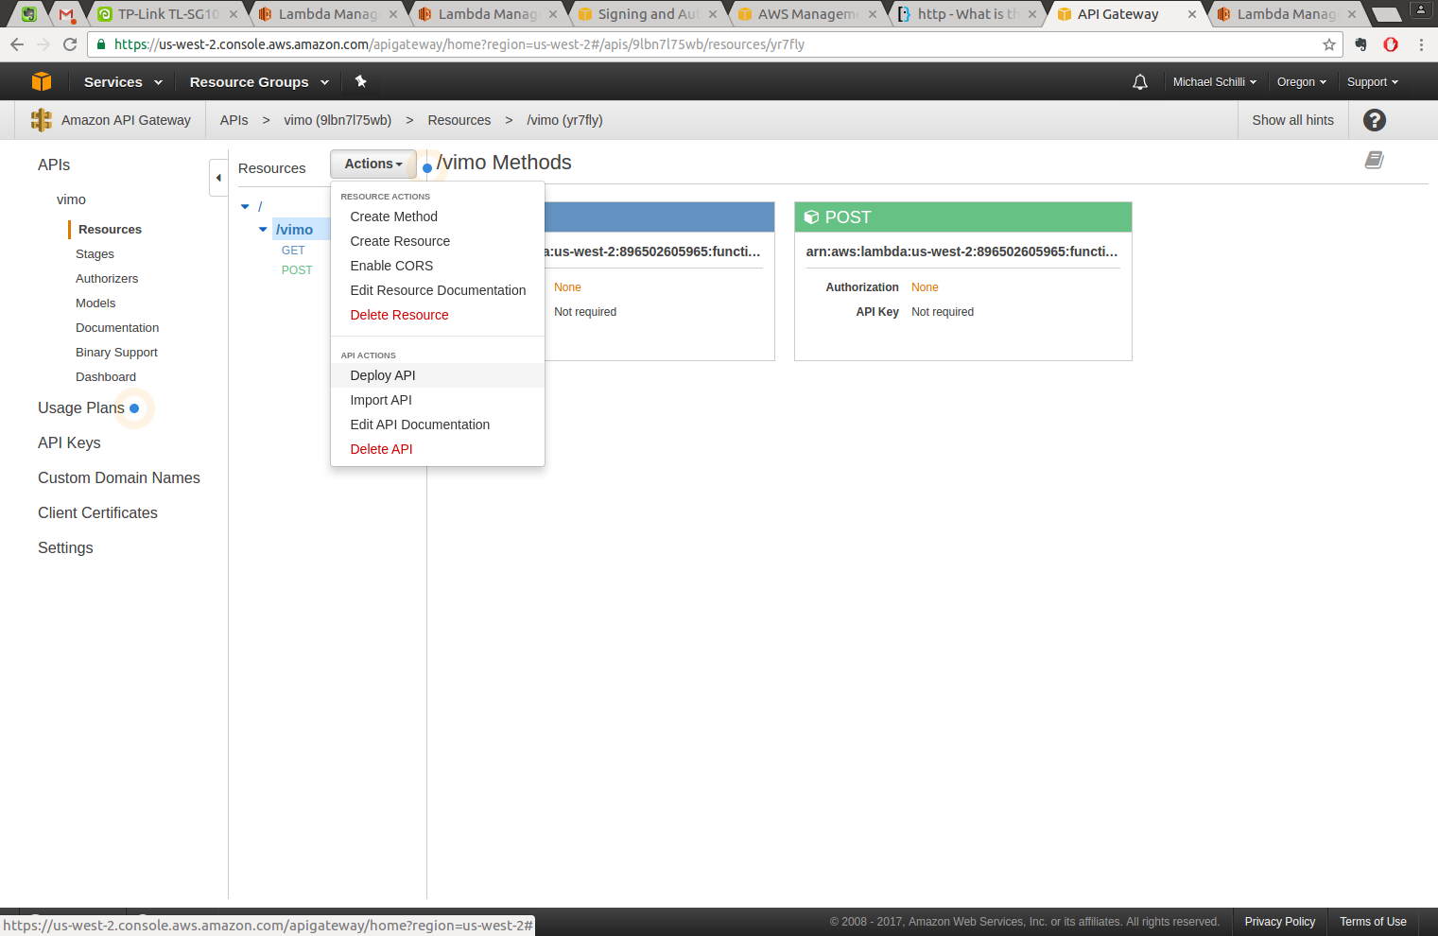Open the Services dropdown
The image size is (1438, 936).
tap(123, 82)
